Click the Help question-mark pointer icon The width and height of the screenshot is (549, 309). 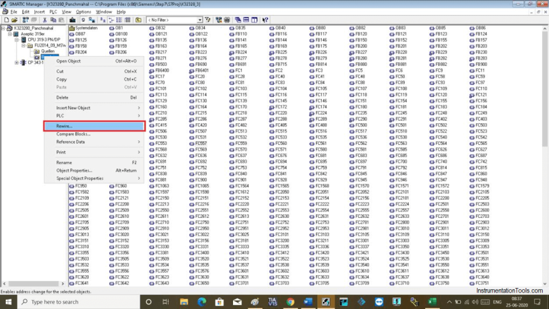coord(265,20)
